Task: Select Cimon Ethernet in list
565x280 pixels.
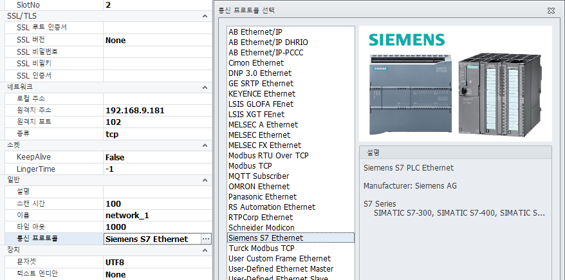Action: click(x=290, y=62)
